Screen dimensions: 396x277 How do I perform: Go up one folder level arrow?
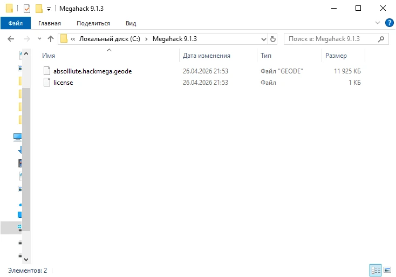[51, 39]
